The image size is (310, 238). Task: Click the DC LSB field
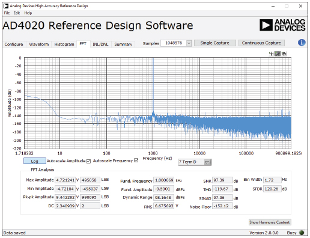(90, 206)
